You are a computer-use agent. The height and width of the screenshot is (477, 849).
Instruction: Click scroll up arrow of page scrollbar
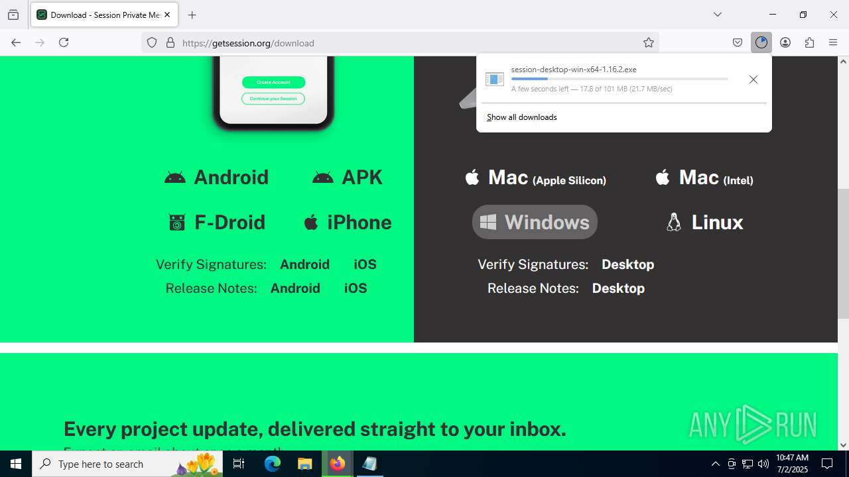(843, 62)
